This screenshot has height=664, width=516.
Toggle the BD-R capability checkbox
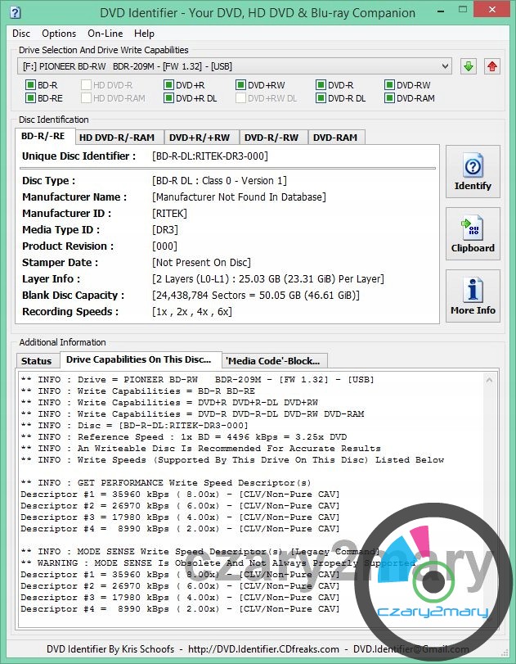(x=30, y=85)
